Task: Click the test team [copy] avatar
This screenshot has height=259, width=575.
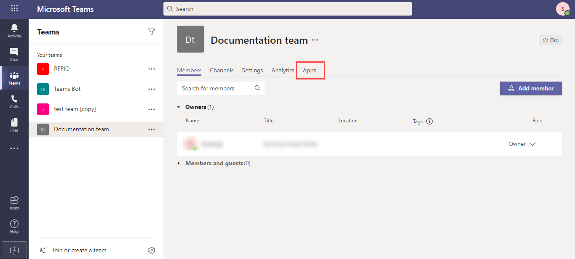Action: point(43,109)
